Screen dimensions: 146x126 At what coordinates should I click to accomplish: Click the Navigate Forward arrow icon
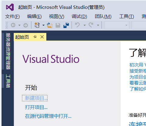click(26, 25)
